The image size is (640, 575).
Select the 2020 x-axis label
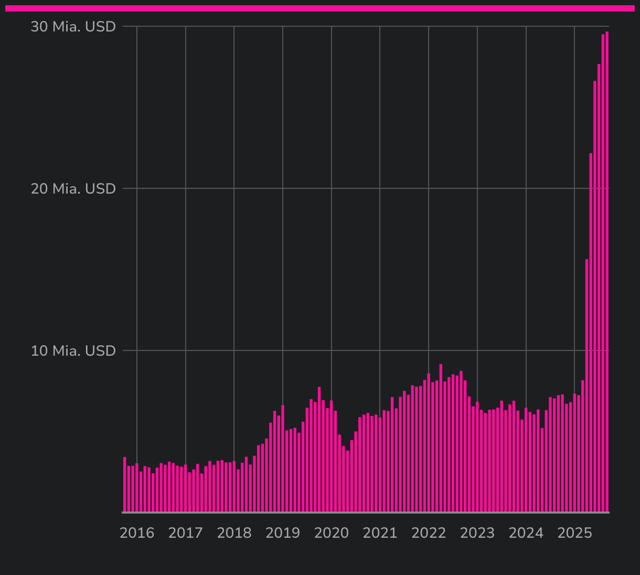click(332, 533)
